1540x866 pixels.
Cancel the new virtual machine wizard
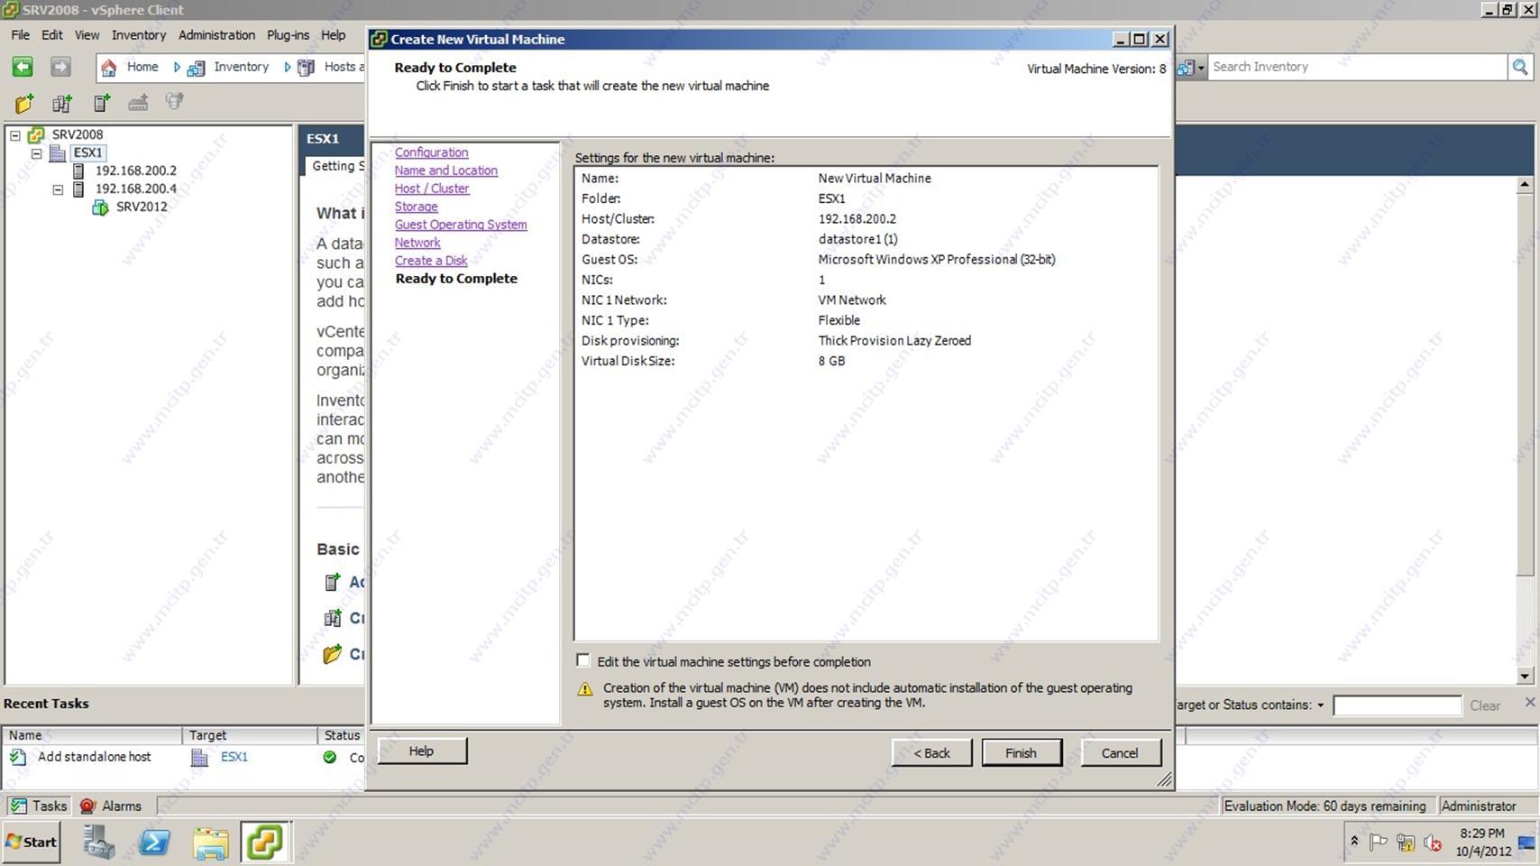[1121, 752]
